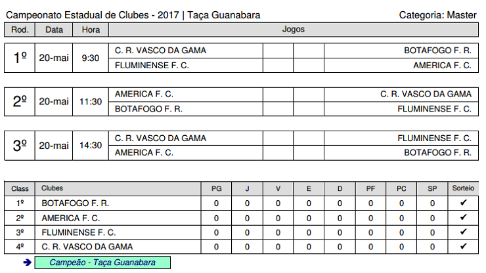Click the Rod. column header
Viewport: 486px width, 273px height.
(x=20, y=30)
